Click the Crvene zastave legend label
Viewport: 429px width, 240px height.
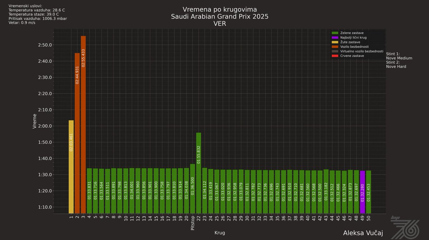pyautogui.click(x=352, y=56)
